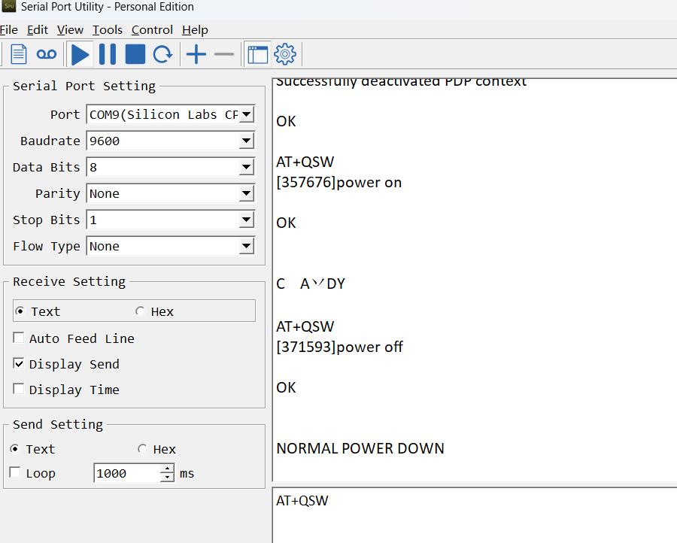The width and height of the screenshot is (677, 543).
Task: Click the loop recorder toolbar icon
Action: 46,54
